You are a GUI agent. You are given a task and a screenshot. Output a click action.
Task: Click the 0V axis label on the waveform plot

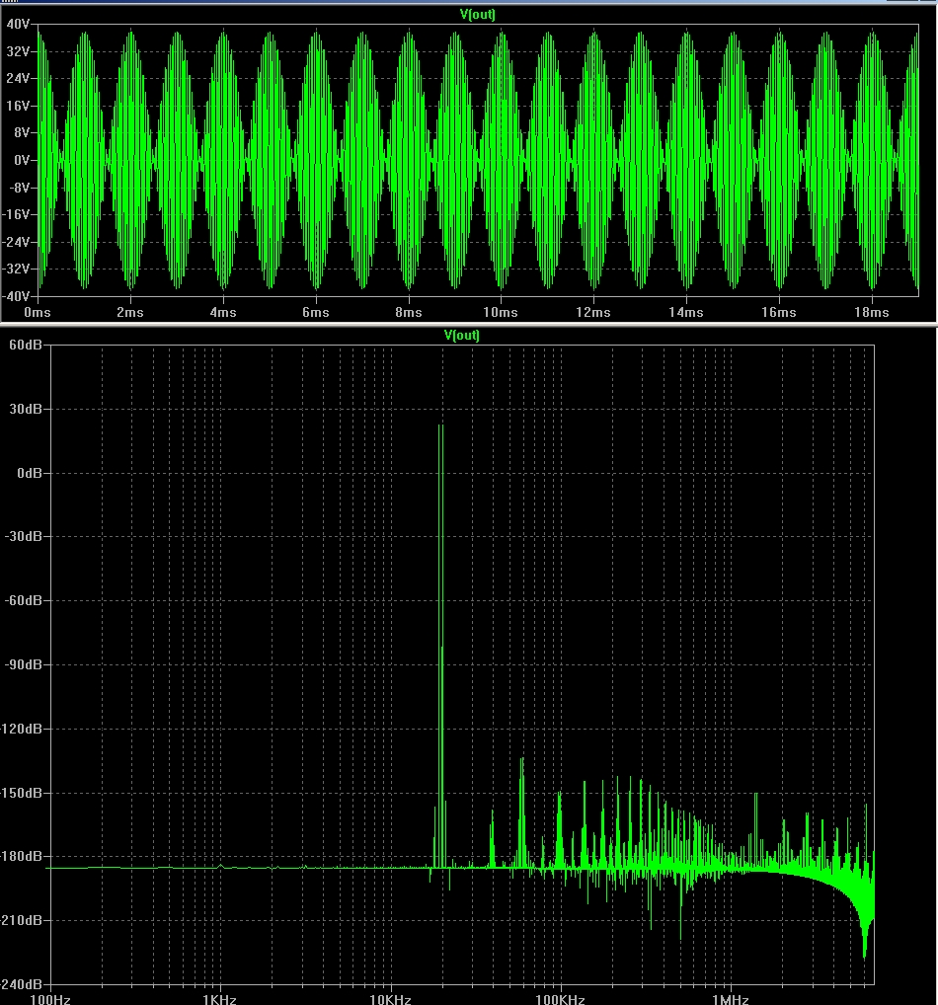click(22, 160)
